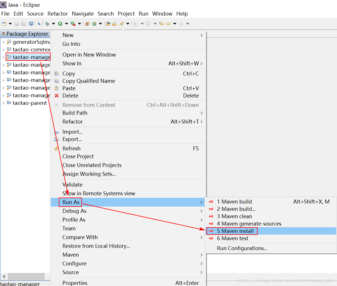Click the Export icon in context menu

(x=56, y=139)
